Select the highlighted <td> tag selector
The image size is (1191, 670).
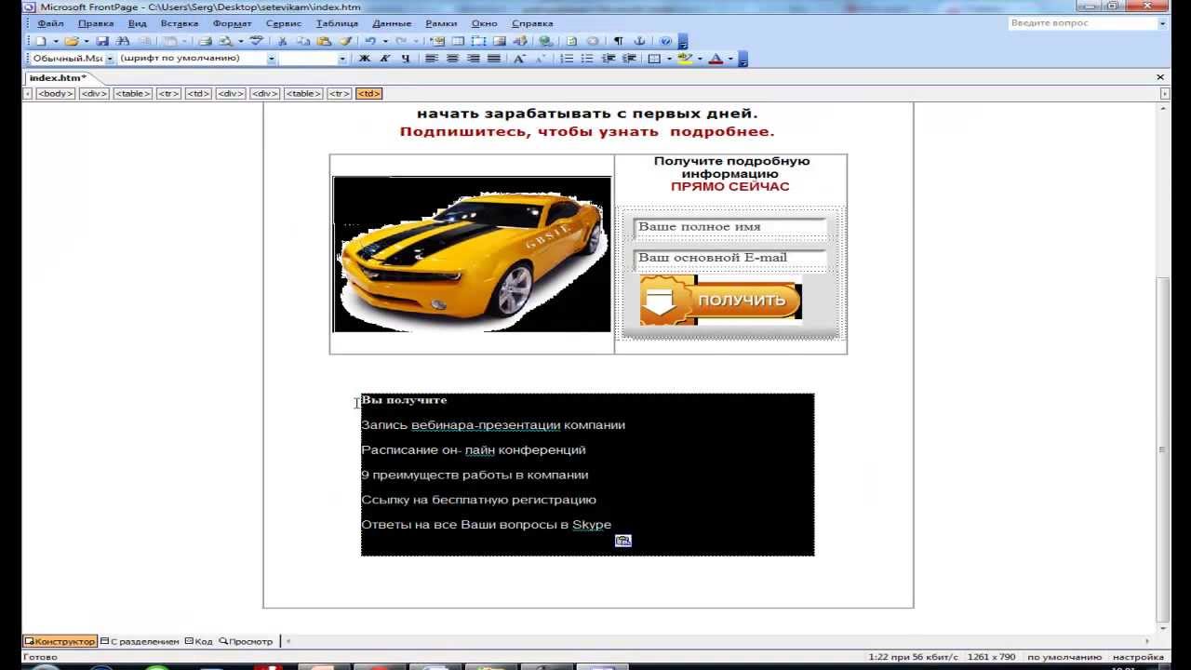pyautogui.click(x=368, y=93)
